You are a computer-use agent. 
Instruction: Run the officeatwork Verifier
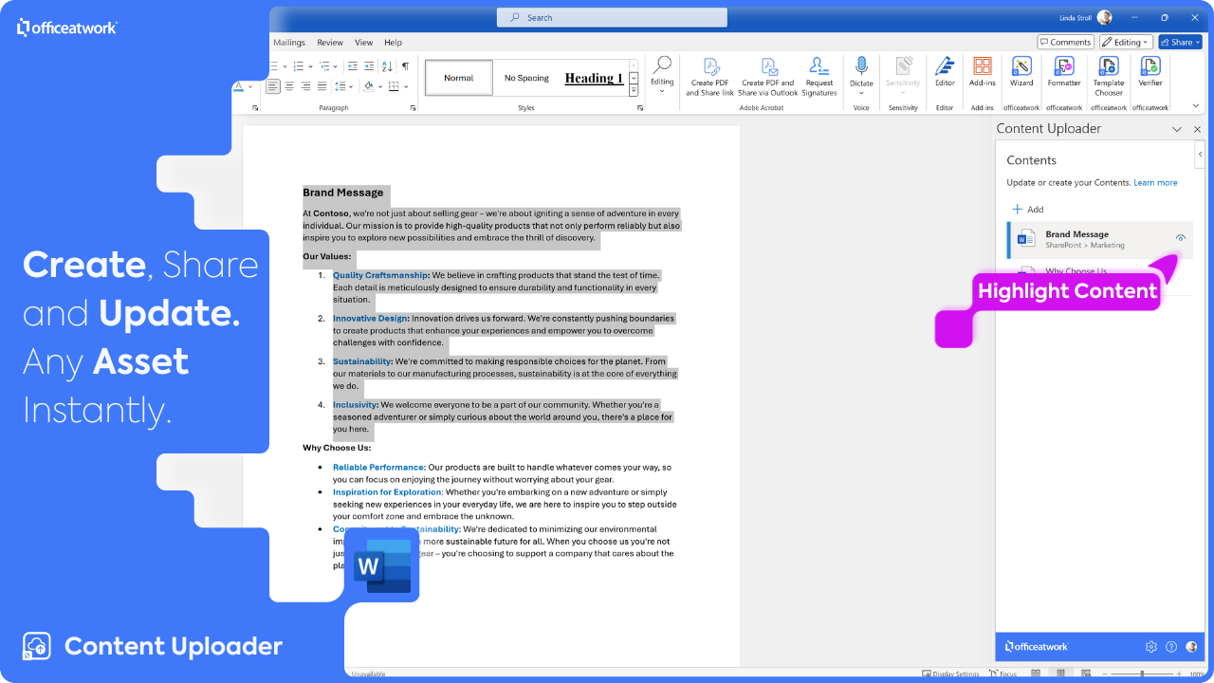(1150, 71)
